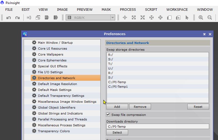Select the pan four-way diamond arrows icon

click(160, 18)
